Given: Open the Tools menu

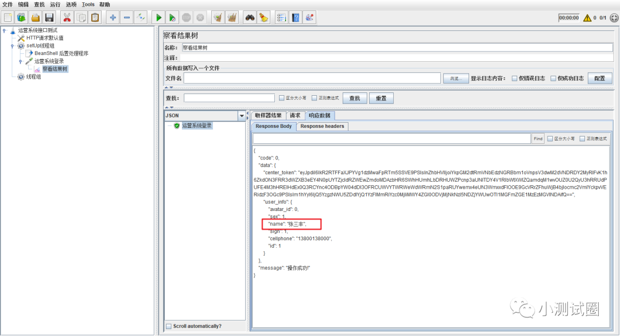Looking at the screenshot, I should pyautogui.click(x=88, y=5).
